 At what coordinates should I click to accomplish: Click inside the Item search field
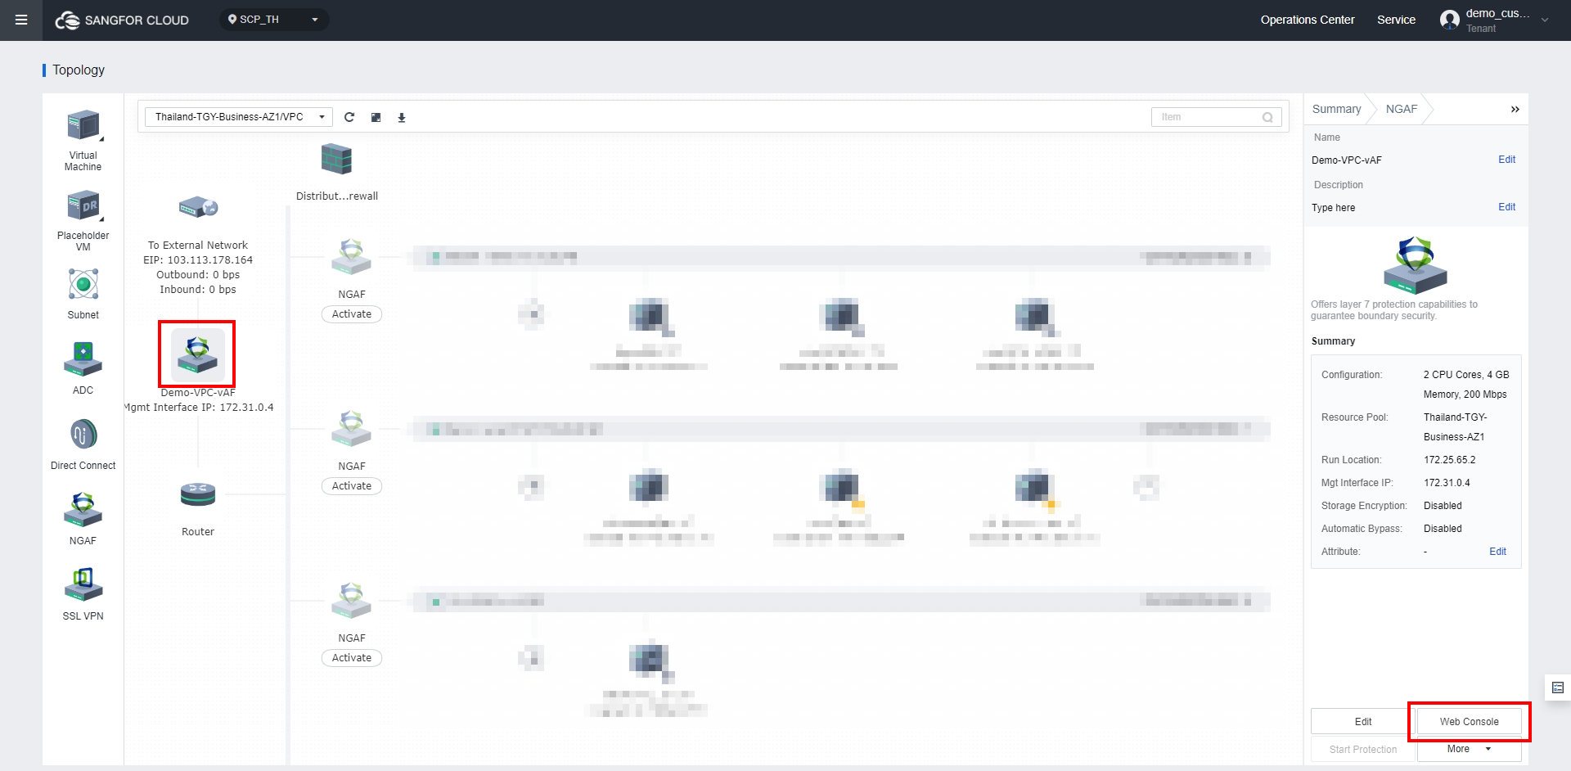point(1211,116)
